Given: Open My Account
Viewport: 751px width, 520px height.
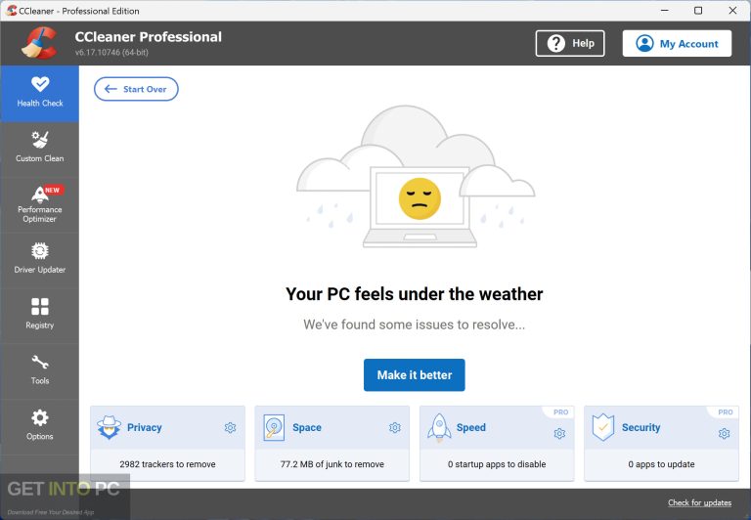Looking at the screenshot, I should point(677,44).
